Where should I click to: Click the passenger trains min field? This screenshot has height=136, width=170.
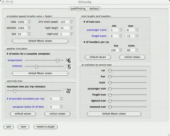click(114, 30)
